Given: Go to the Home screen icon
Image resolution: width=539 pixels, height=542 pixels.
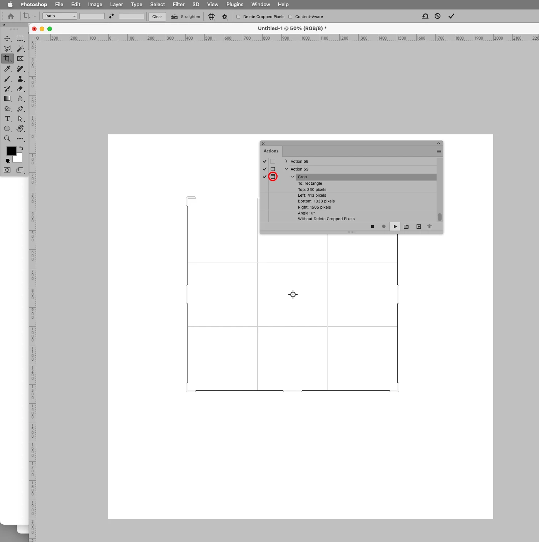Looking at the screenshot, I should coord(11,16).
